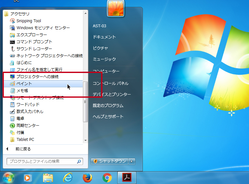The image size is (249, 184).
Task: Open Google Chrome from taskbar
Action: 107,178
